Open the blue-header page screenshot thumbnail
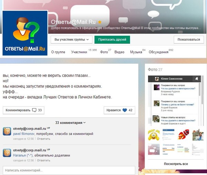Screen dimensions: 207x175 [x=168, y=135]
